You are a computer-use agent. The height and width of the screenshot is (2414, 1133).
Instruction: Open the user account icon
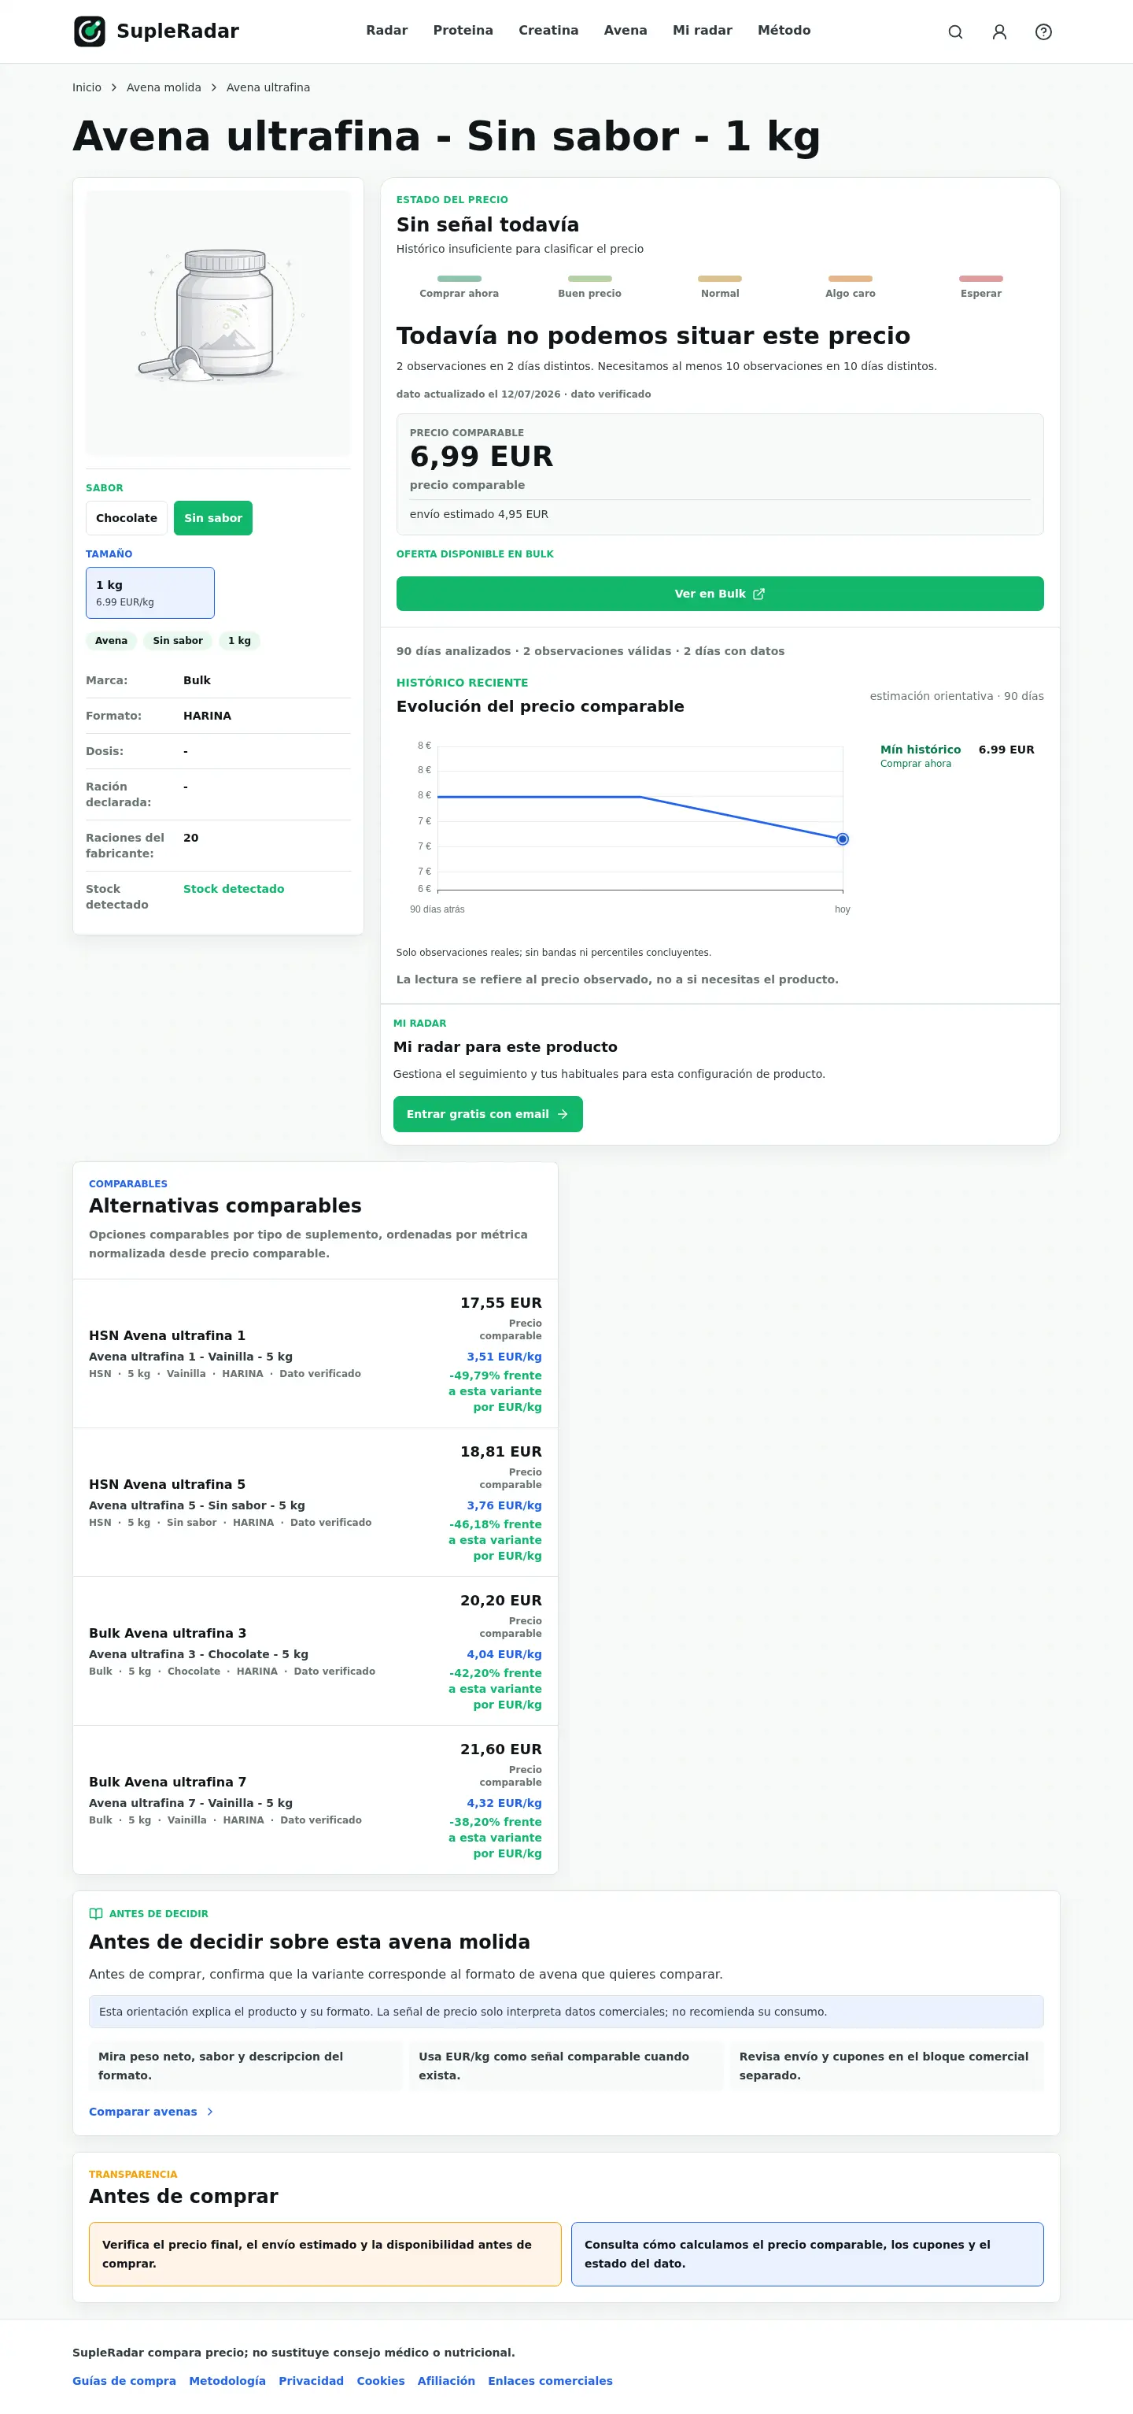point(999,31)
